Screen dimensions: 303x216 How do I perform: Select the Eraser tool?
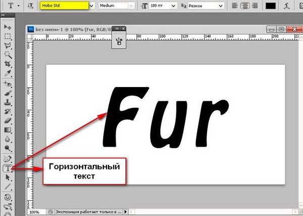[x=8, y=121]
